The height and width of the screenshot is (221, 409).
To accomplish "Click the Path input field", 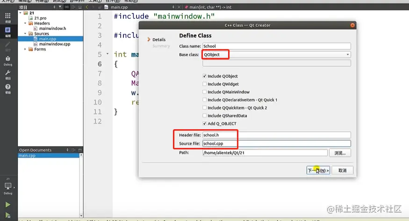I will pyautogui.click(x=265, y=153).
